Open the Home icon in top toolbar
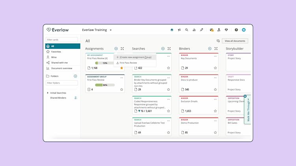 [172, 30]
